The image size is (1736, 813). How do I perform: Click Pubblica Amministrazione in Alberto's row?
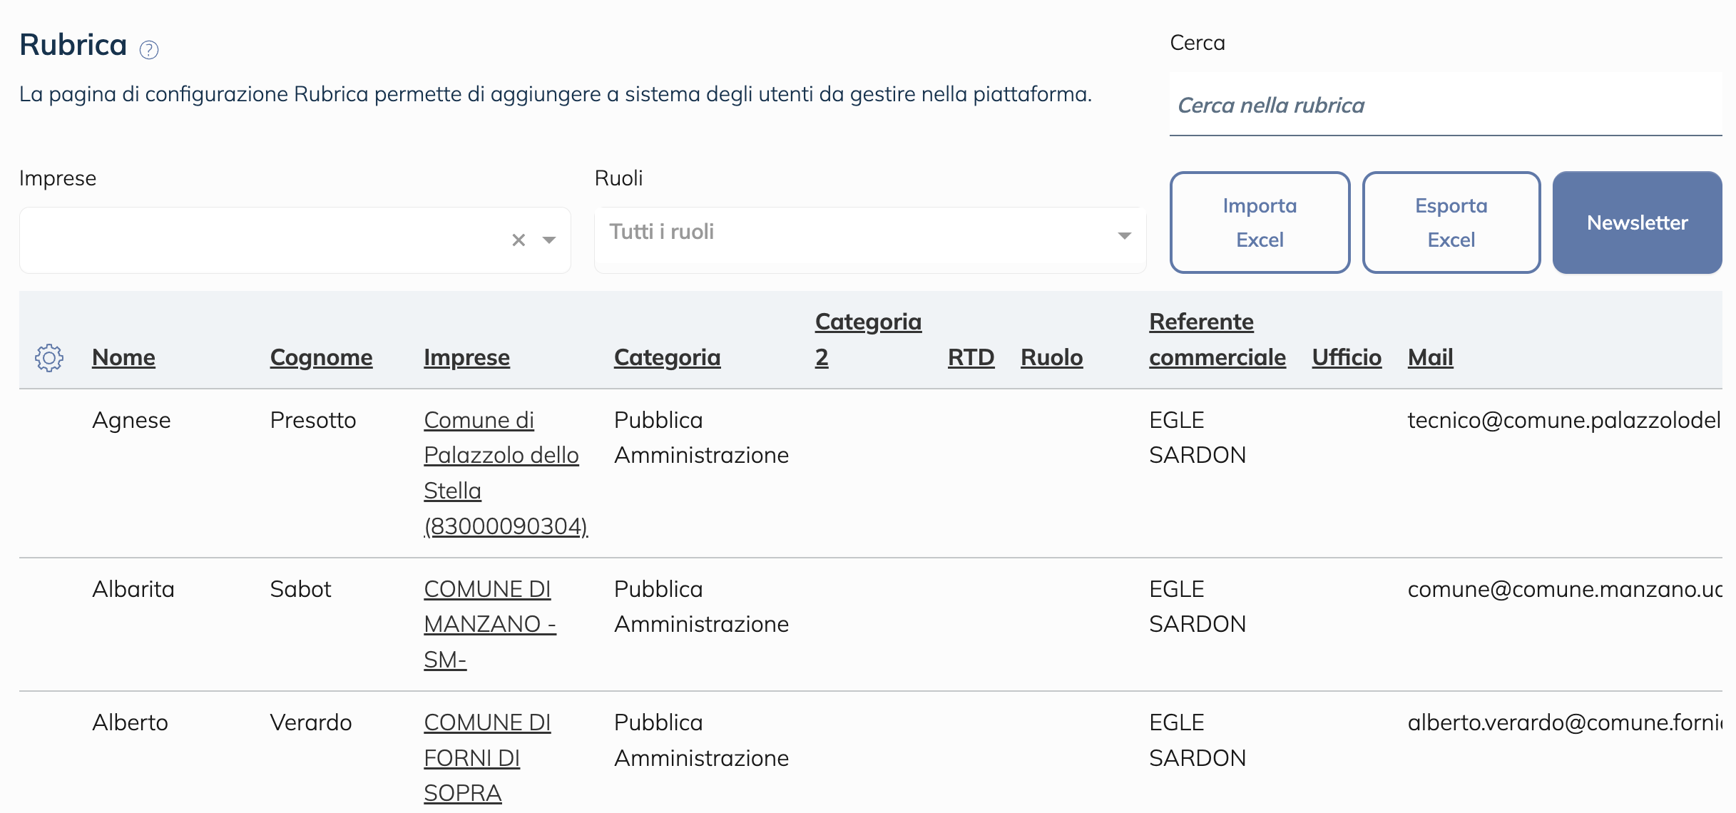(701, 740)
